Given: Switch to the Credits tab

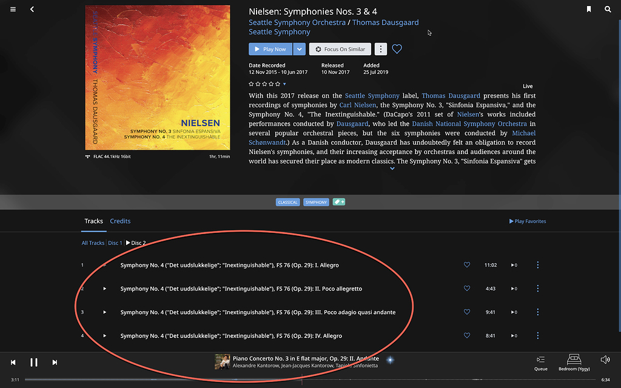Looking at the screenshot, I should [x=120, y=221].
